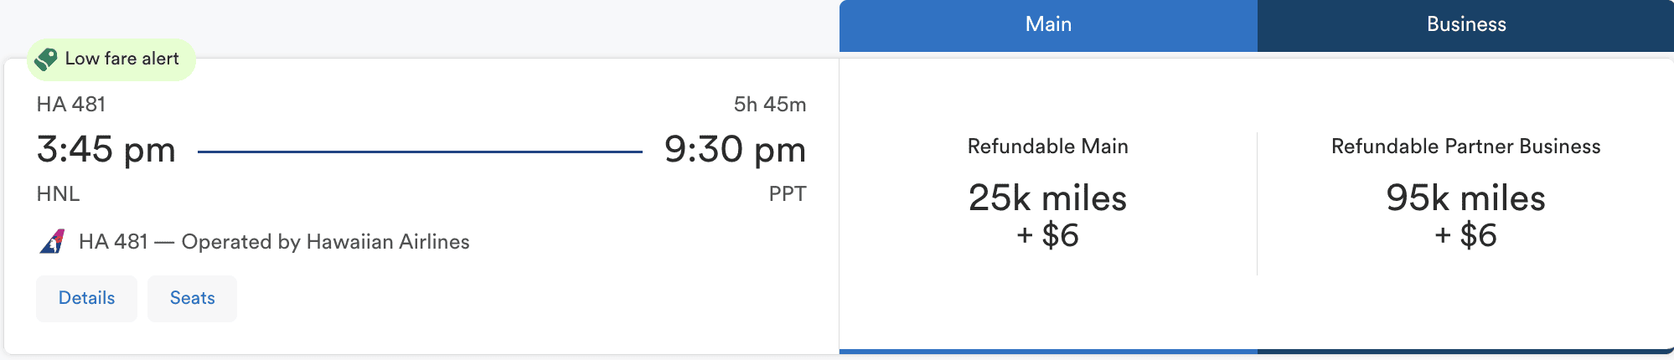Choose the 95k miles Business fare
The height and width of the screenshot is (360, 1674).
click(x=1465, y=198)
